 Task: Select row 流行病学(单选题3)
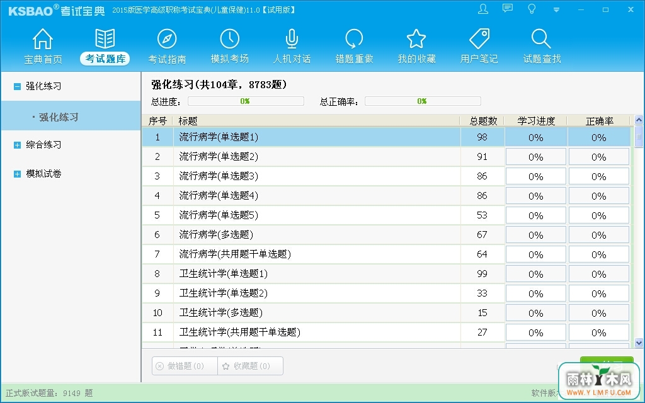click(x=386, y=176)
